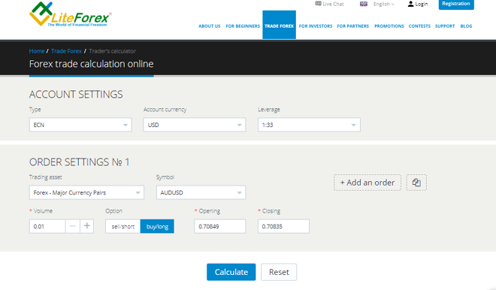The height and width of the screenshot is (290, 496).
Task: Open the Leverage dropdown showing 1:33
Action: (309, 125)
